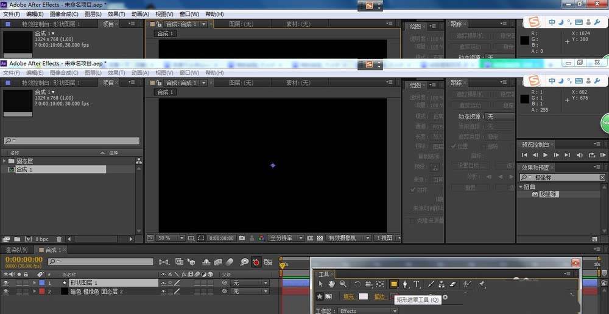The height and width of the screenshot is (314, 609).
Task: Select the Clone Stamp tool
Action: click(442, 284)
